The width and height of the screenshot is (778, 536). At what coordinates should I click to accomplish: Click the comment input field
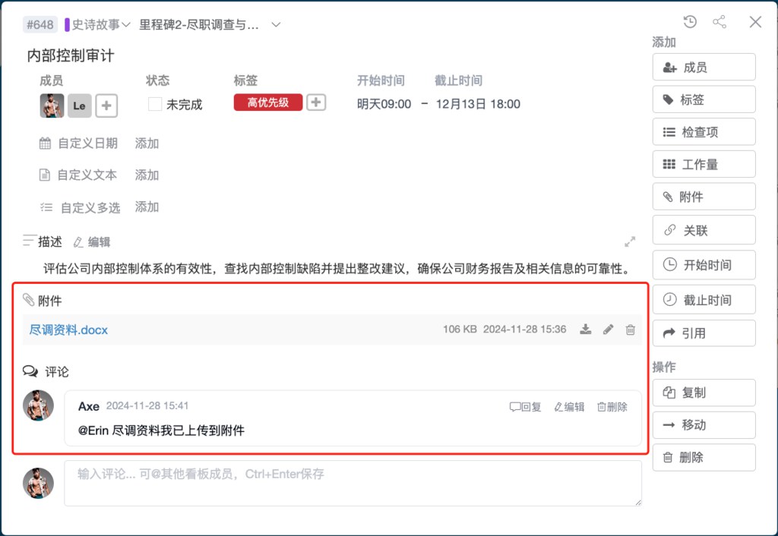click(x=353, y=483)
